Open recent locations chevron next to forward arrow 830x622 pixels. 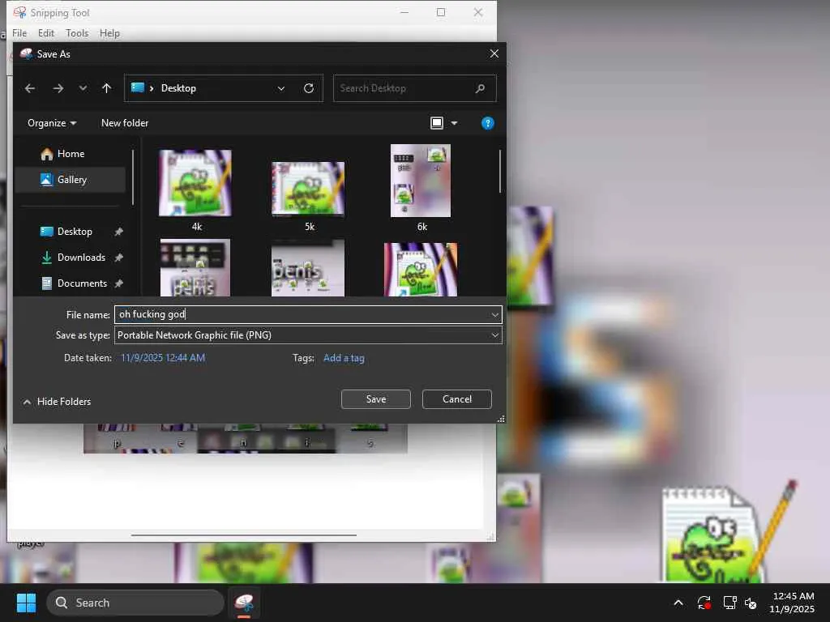click(x=83, y=88)
